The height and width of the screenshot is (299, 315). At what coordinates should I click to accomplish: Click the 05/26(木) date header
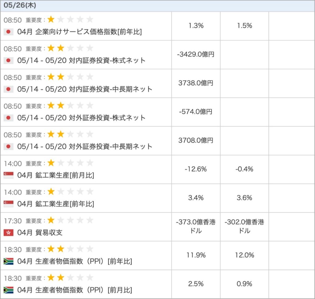20,5
